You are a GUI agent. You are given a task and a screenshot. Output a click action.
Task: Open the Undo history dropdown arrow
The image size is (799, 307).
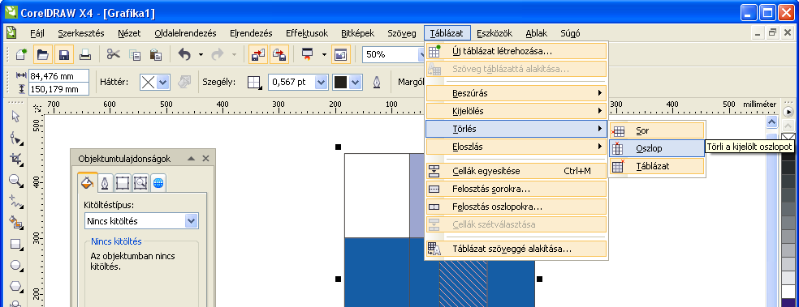201,54
